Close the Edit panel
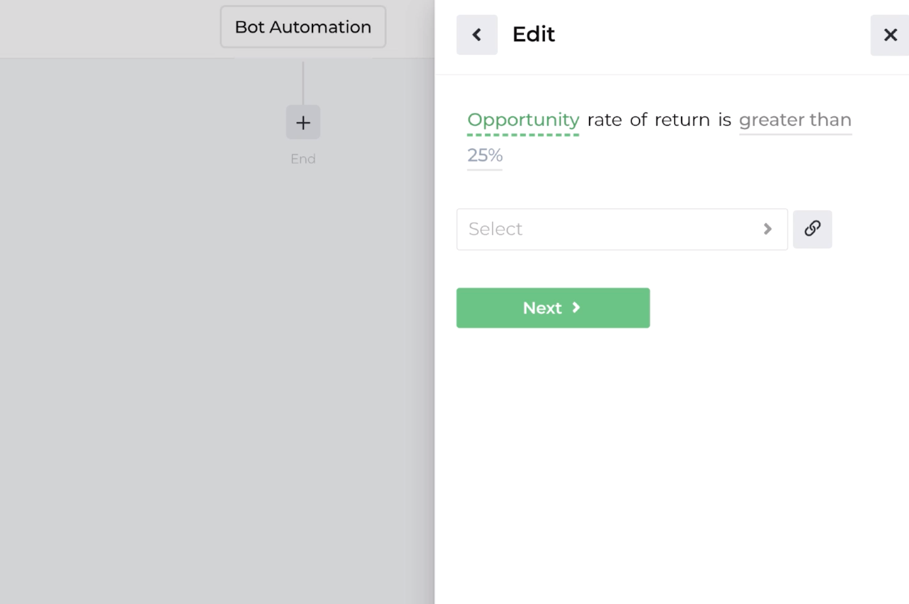Screen dimensions: 909x604 point(890,35)
